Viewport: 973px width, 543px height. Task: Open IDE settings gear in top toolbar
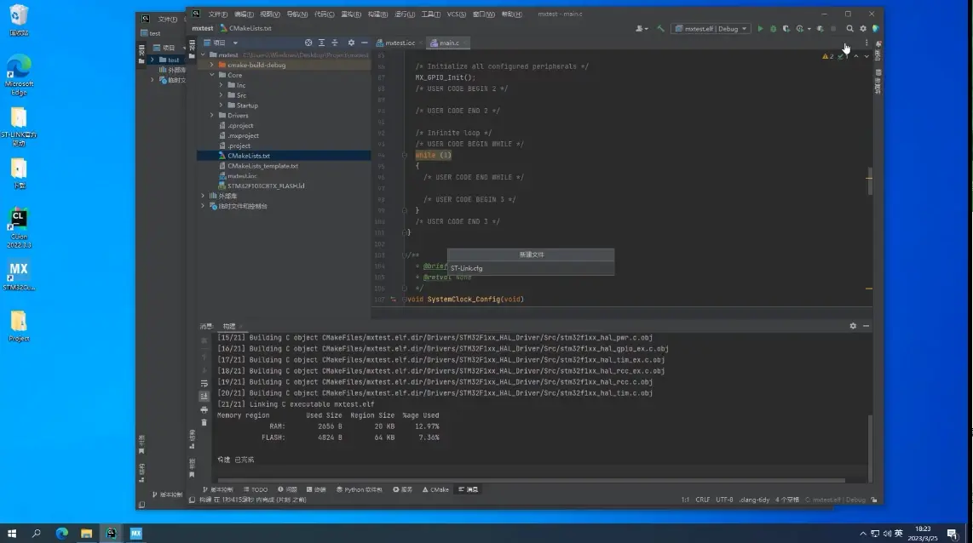[x=862, y=29]
